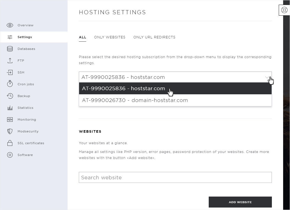Choose AT-9990026730 - domain-hoststar.com option

point(175,100)
